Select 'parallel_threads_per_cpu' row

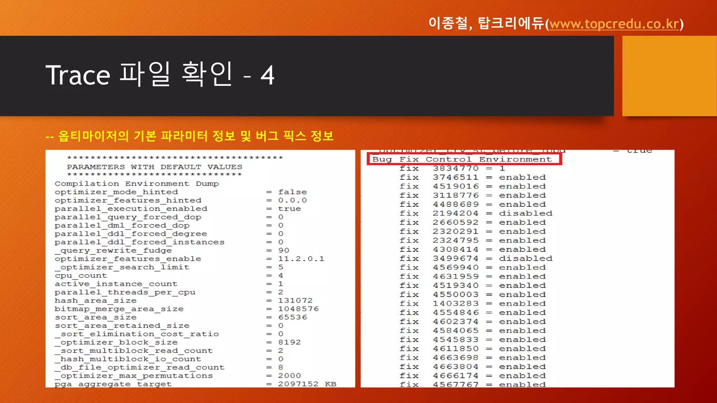169,292
